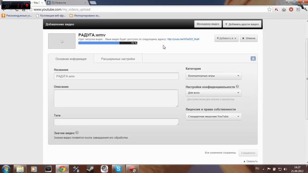Switch to the Новости browser tab
This screenshot has width=308, height=173.
click(x=67, y=3)
